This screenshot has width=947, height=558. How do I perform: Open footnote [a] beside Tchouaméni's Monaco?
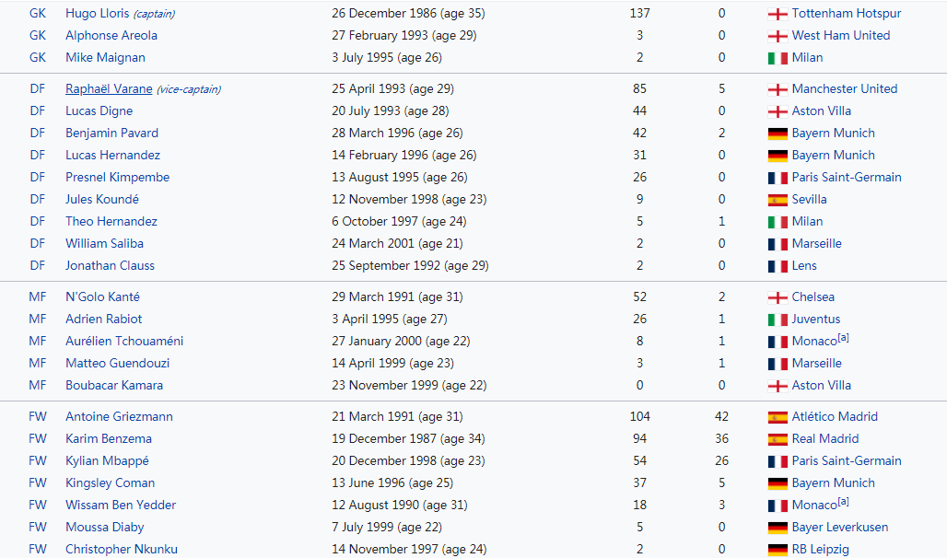(x=843, y=338)
